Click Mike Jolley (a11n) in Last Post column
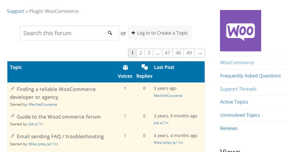The image size is (288, 152). pos(168,143)
